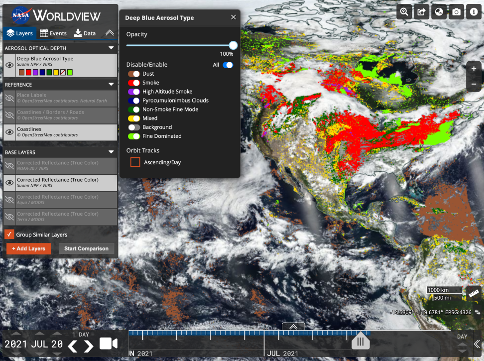Screen dimensions: 484x361
Task: Disable Pyrocumulonimbus Clouds toggle
Action: coord(133,101)
